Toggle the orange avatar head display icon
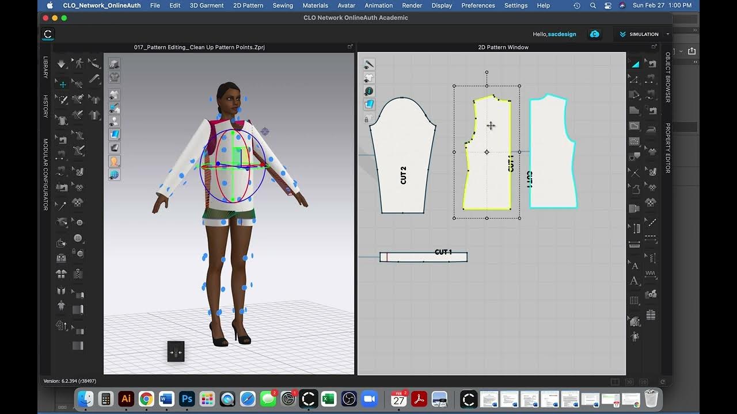 (115, 162)
